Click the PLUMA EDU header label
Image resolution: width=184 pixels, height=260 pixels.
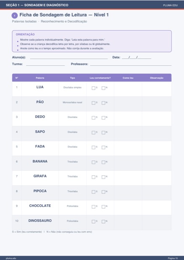coord(170,5)
